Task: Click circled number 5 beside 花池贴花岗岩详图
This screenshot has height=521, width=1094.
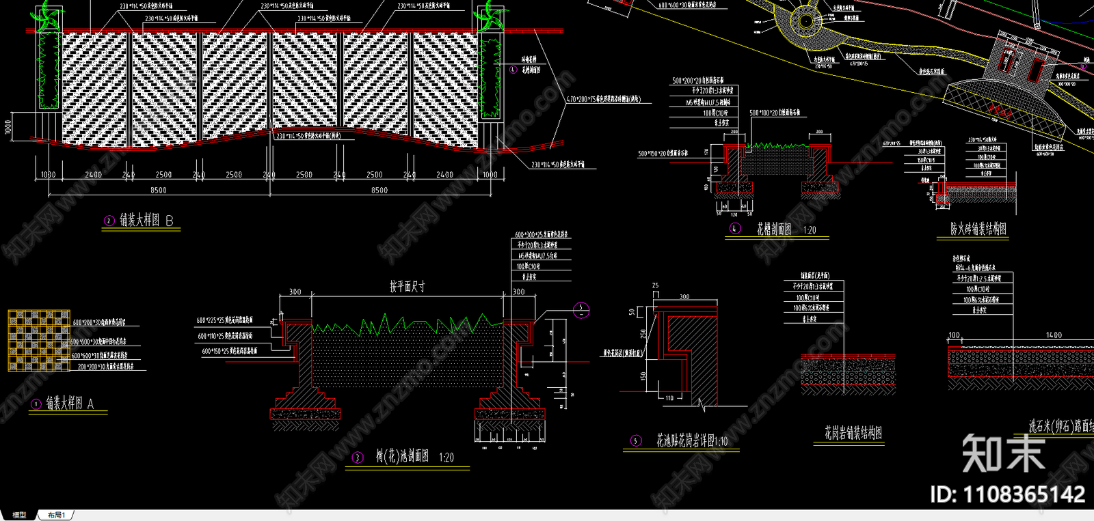Action: (x=636, y=441)
